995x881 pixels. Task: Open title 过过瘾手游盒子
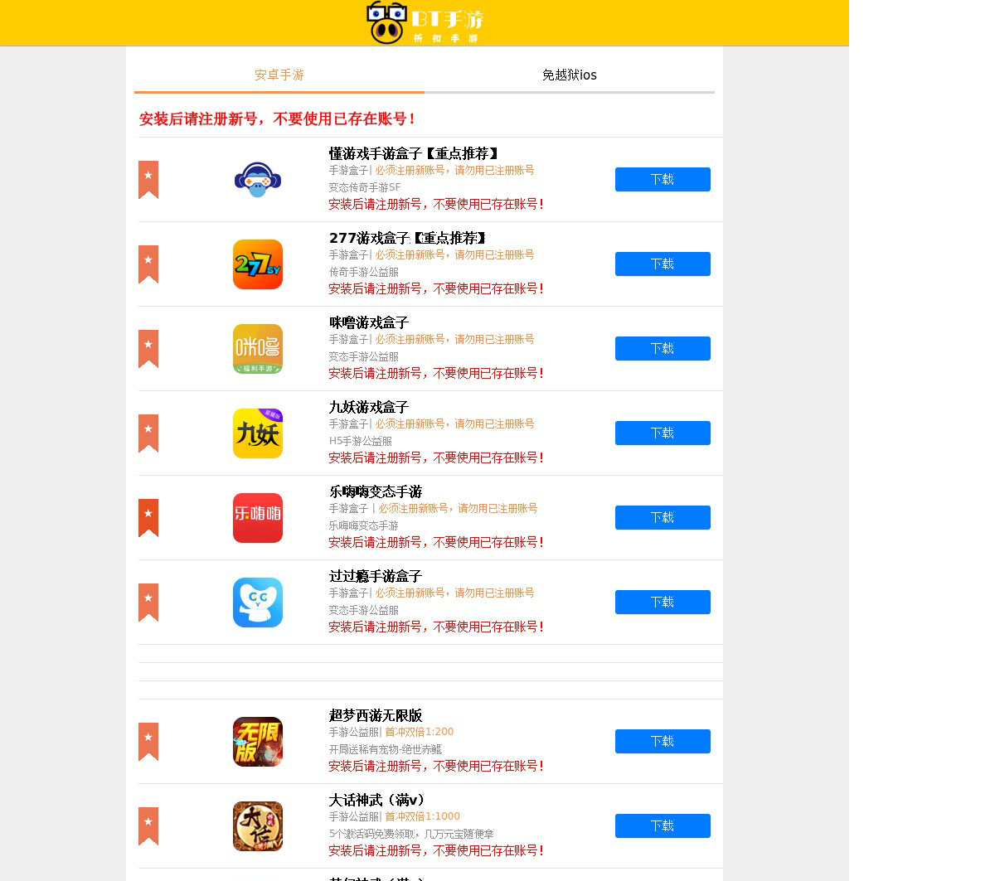coord(376,576)
